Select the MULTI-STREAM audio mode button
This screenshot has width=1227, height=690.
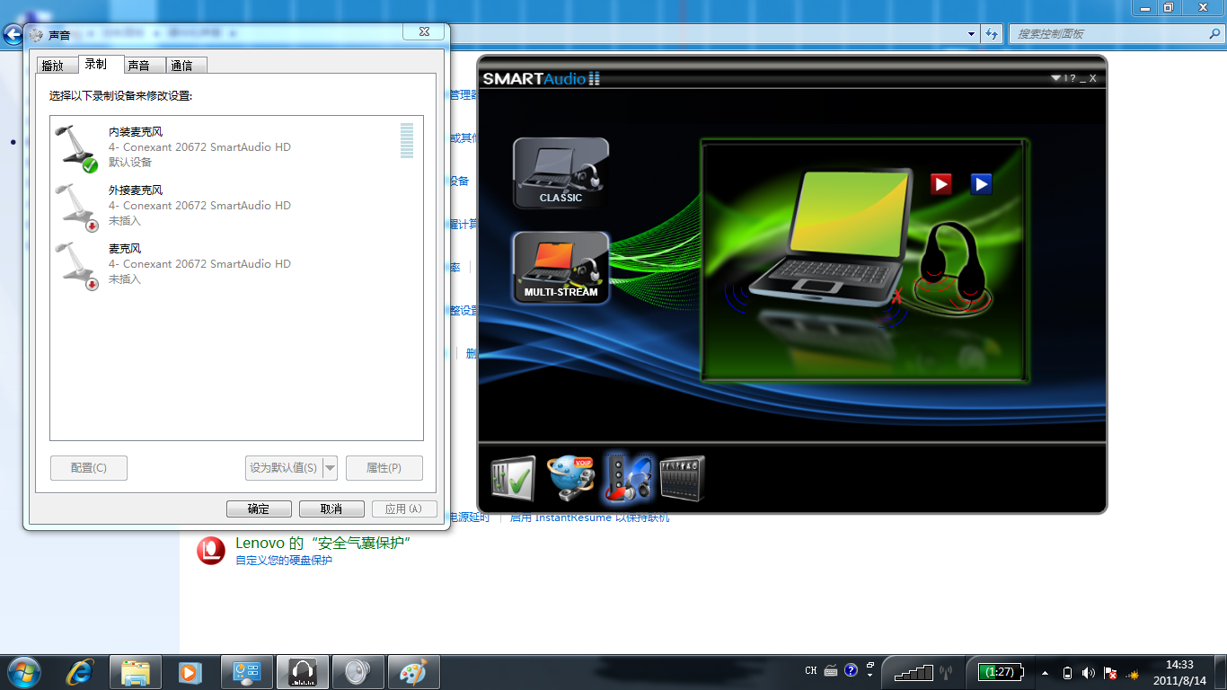pos(561,268)
